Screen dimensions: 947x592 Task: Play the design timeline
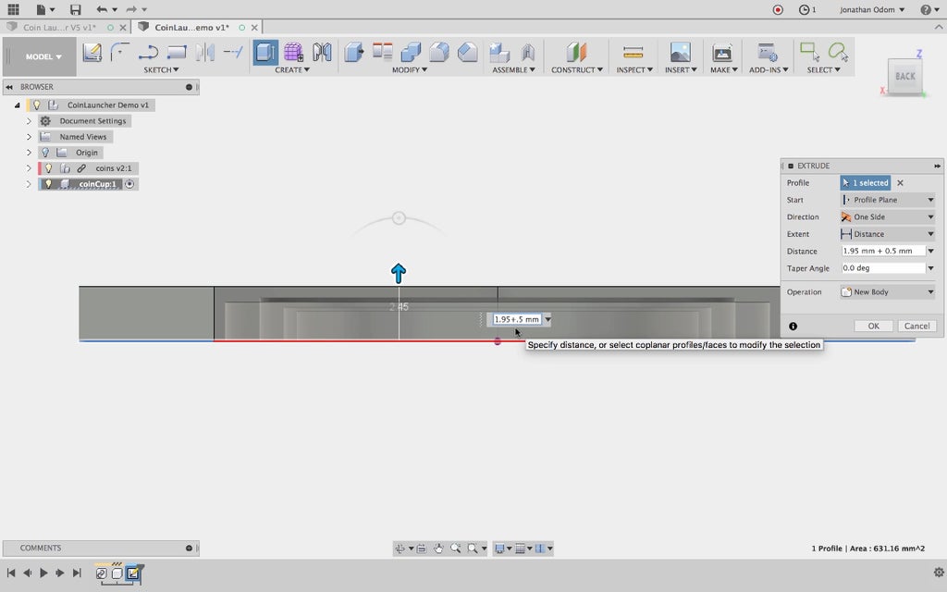(x=43, y=573)
